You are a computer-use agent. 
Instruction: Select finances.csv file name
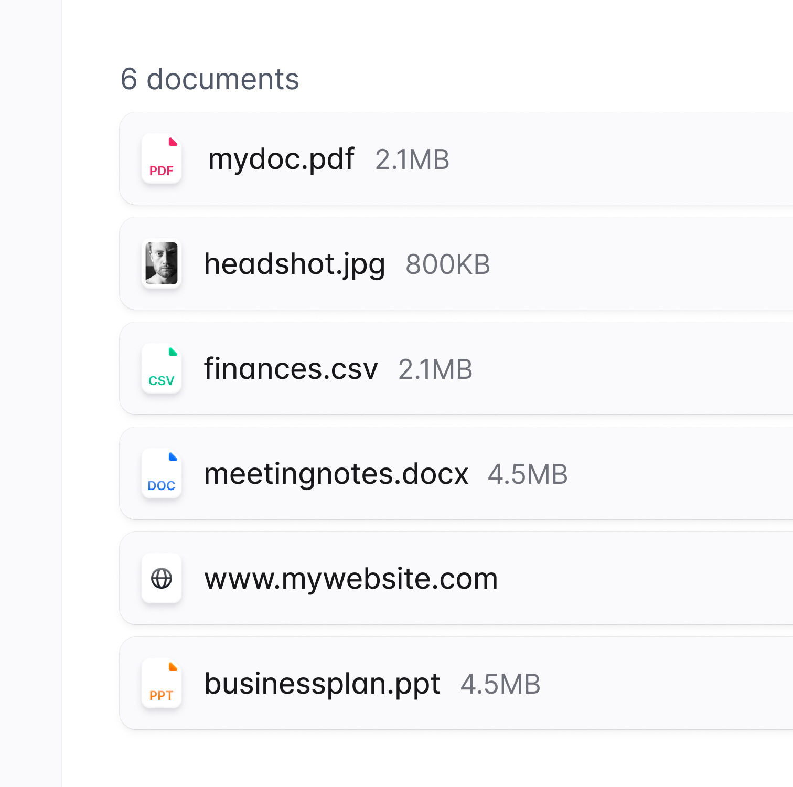(x=291, y=369)
